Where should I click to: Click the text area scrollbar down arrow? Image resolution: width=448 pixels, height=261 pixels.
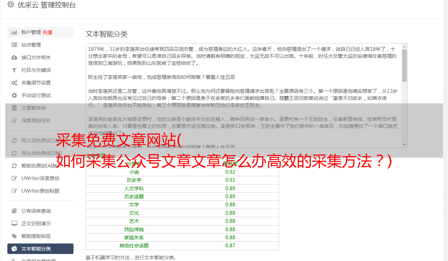tap(405, 145)
